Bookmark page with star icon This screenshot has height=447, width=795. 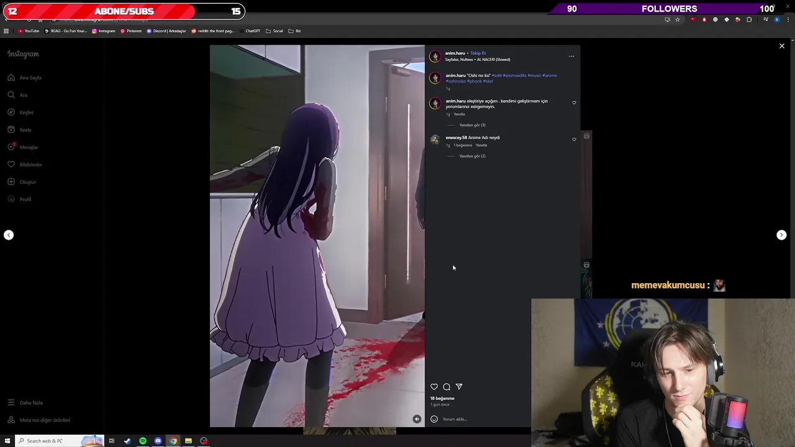click(678, 20)
